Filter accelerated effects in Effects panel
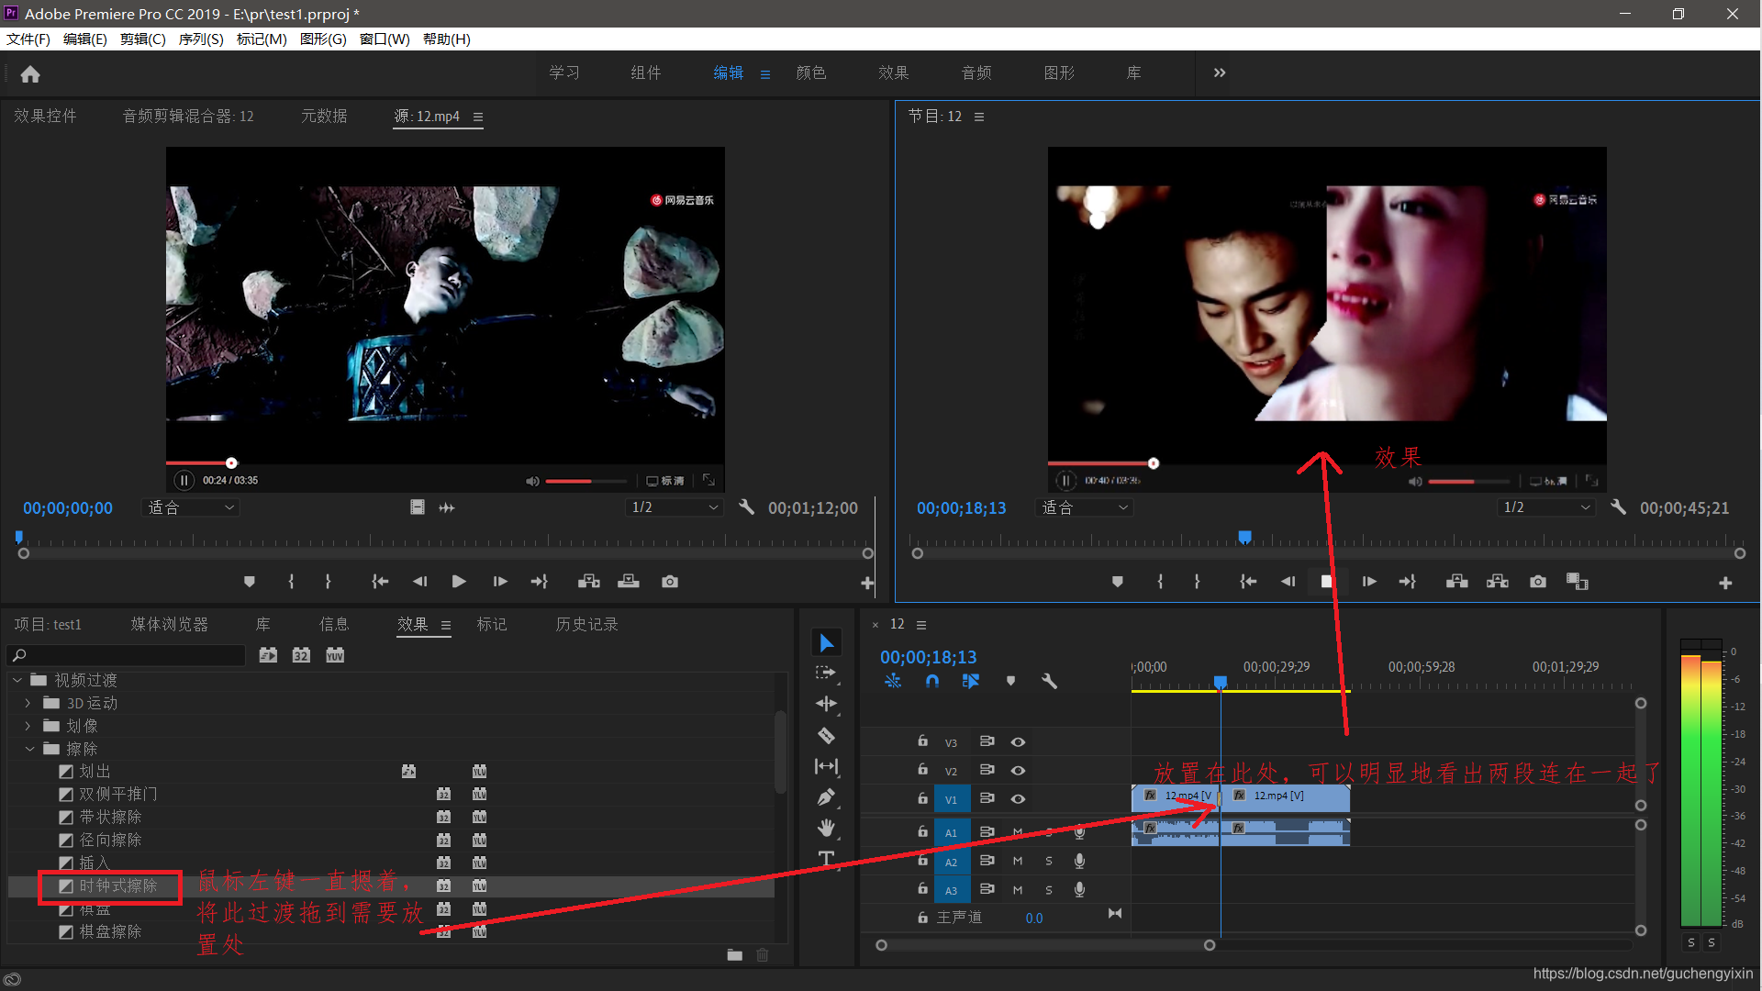This screenshot has height=991, width=1762. tap(268, 655)
